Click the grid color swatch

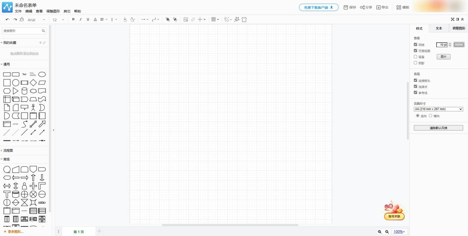click(459, 45)
